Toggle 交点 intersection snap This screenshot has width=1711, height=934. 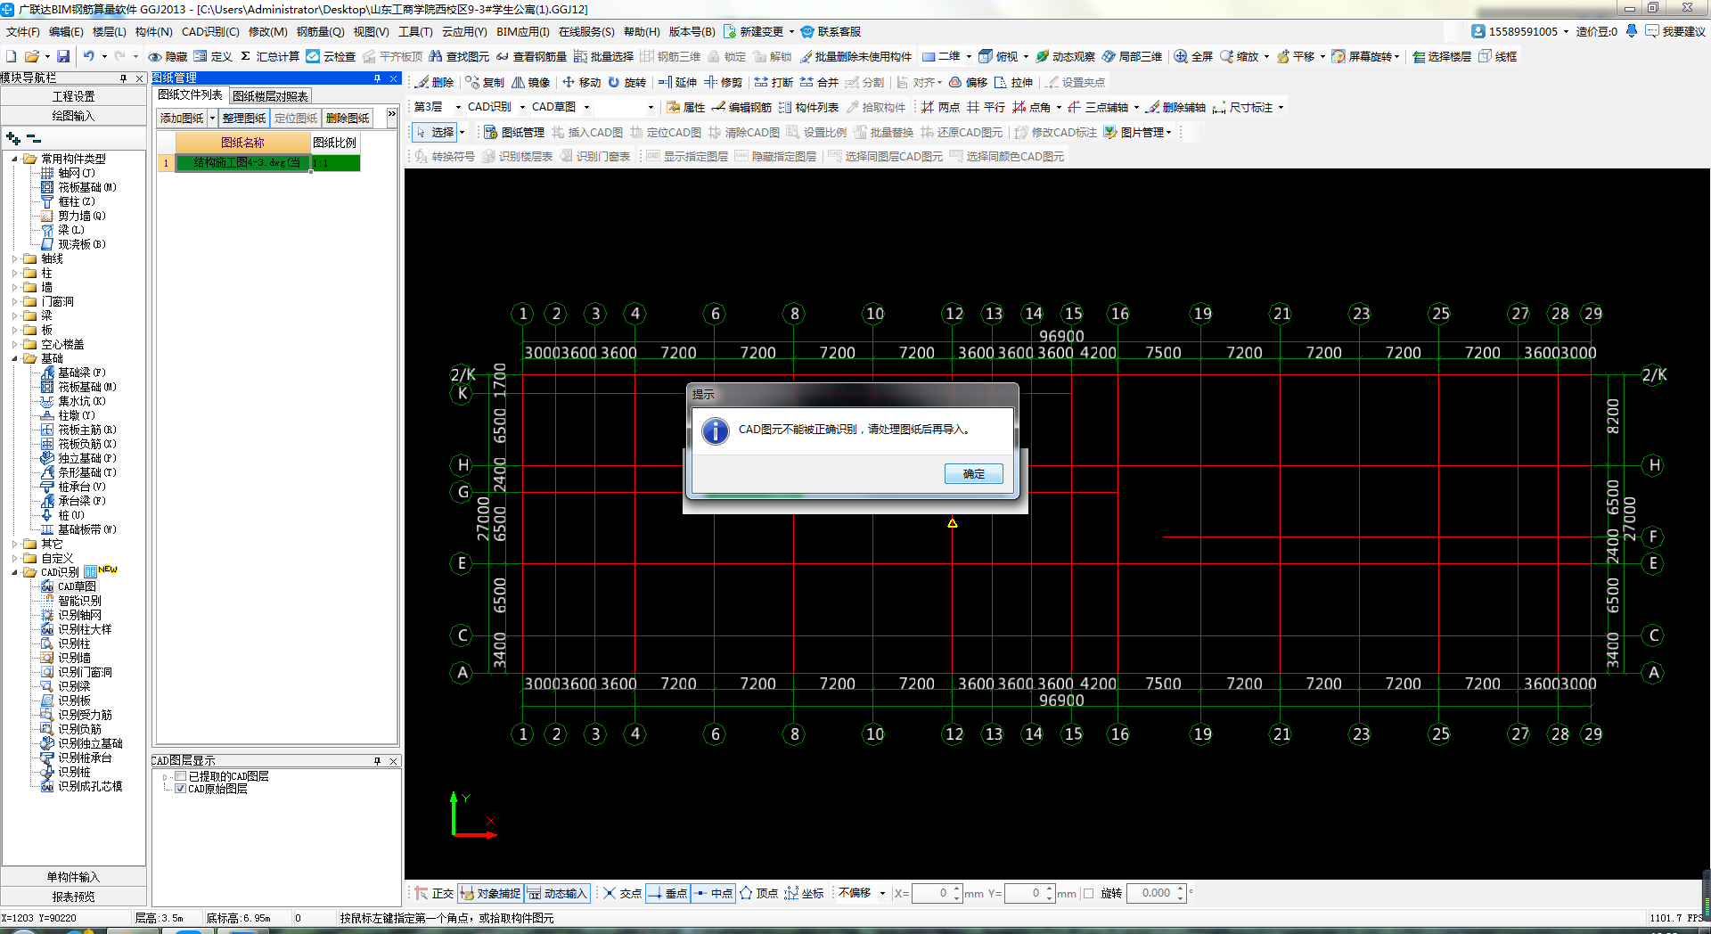pyautogui.click(x=622, y=893)
